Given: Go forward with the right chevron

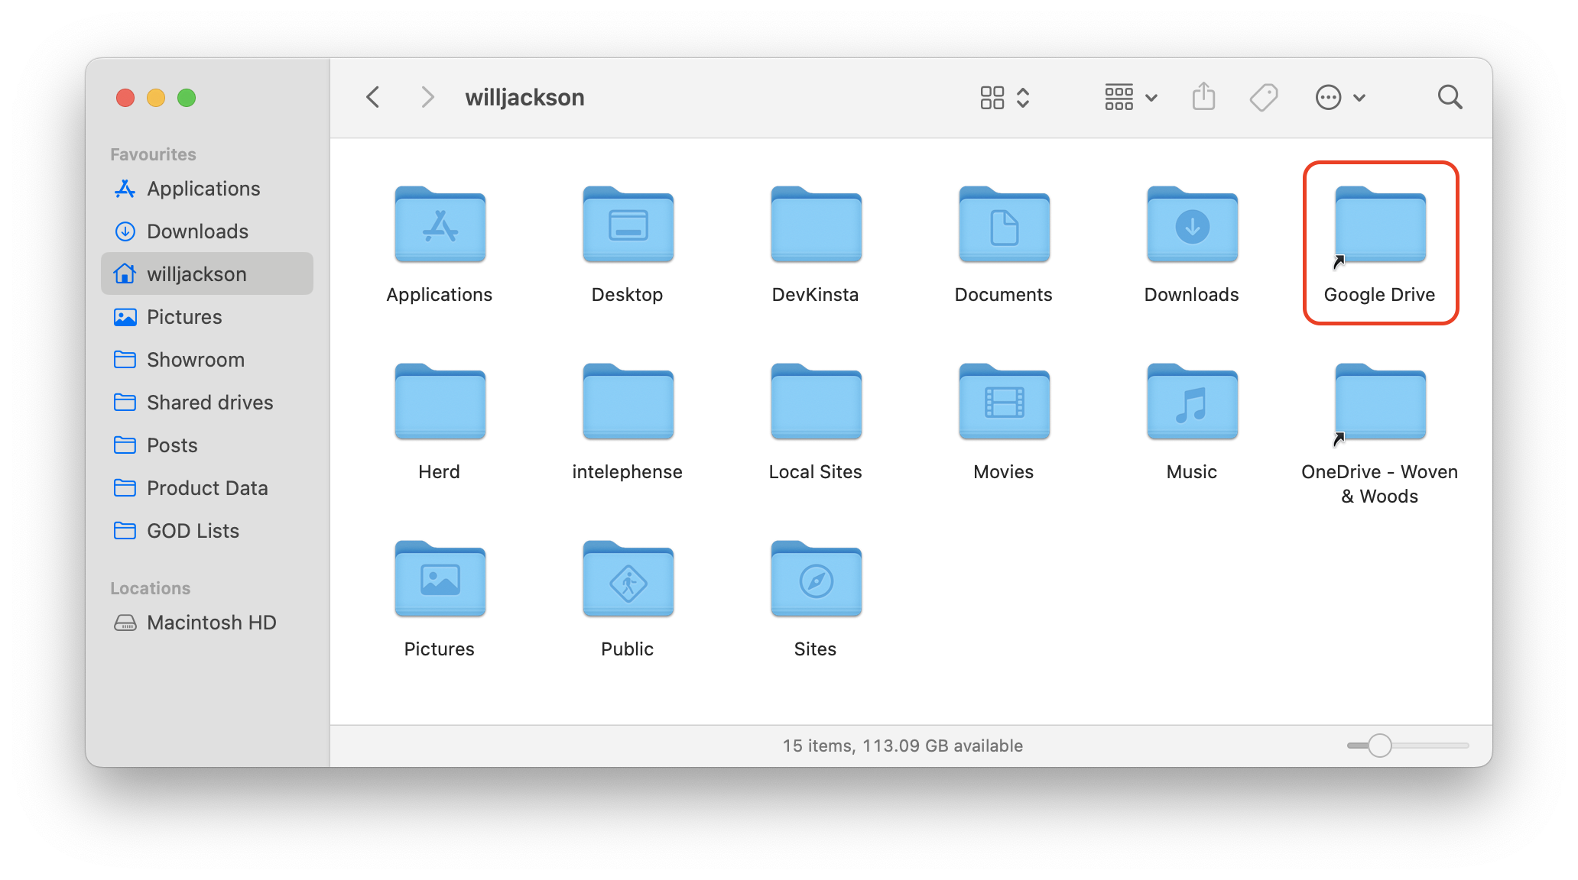Looking at the screenshot, I should [427, 97].
